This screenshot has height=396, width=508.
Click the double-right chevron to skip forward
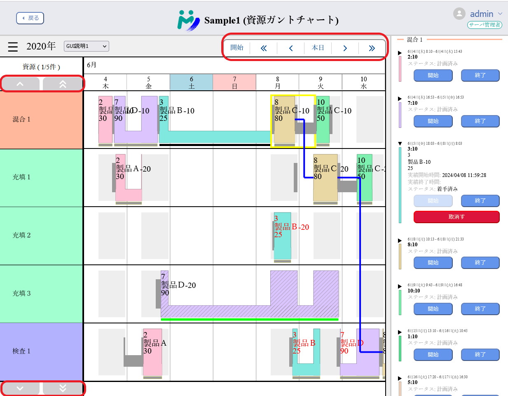(372, 48)
